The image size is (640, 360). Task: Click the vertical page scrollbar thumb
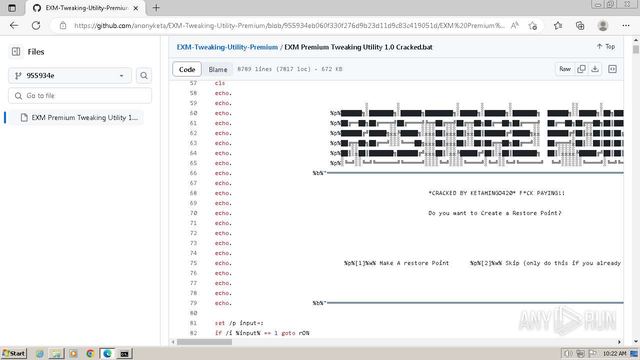click(636, 49)
